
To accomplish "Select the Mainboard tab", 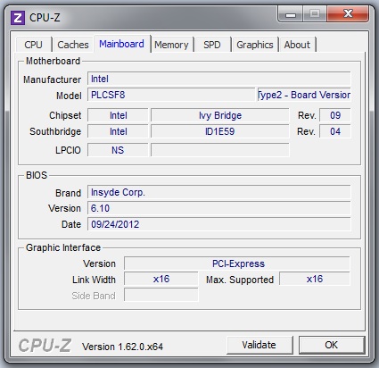I will (x=122, y=44).
